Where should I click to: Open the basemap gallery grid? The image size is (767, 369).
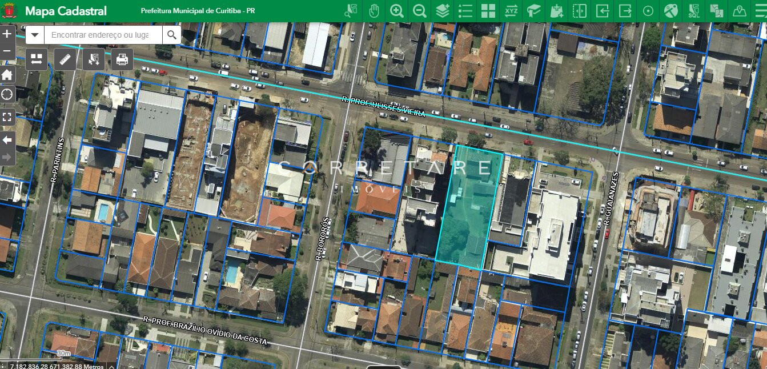point(488,11)
